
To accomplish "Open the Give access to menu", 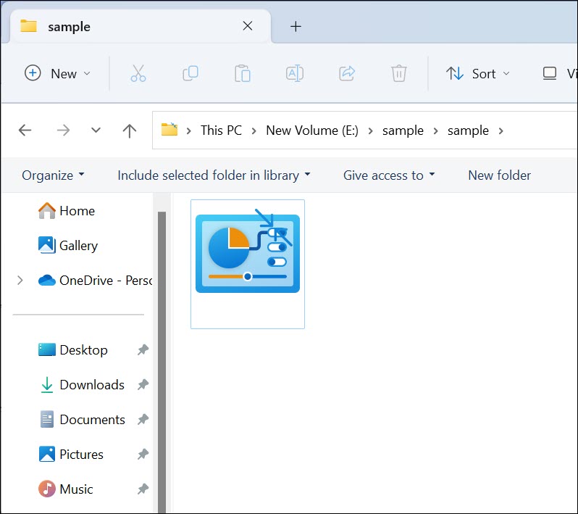I will click(389, 175).
